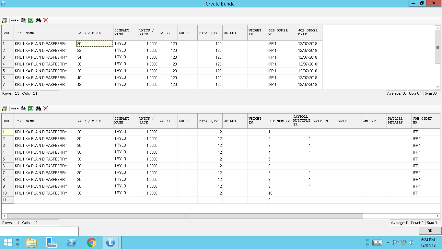The height and width of the screenshot is (249, 442).
Task: Select lower grid row number 11
Action: tap(7, 200)
